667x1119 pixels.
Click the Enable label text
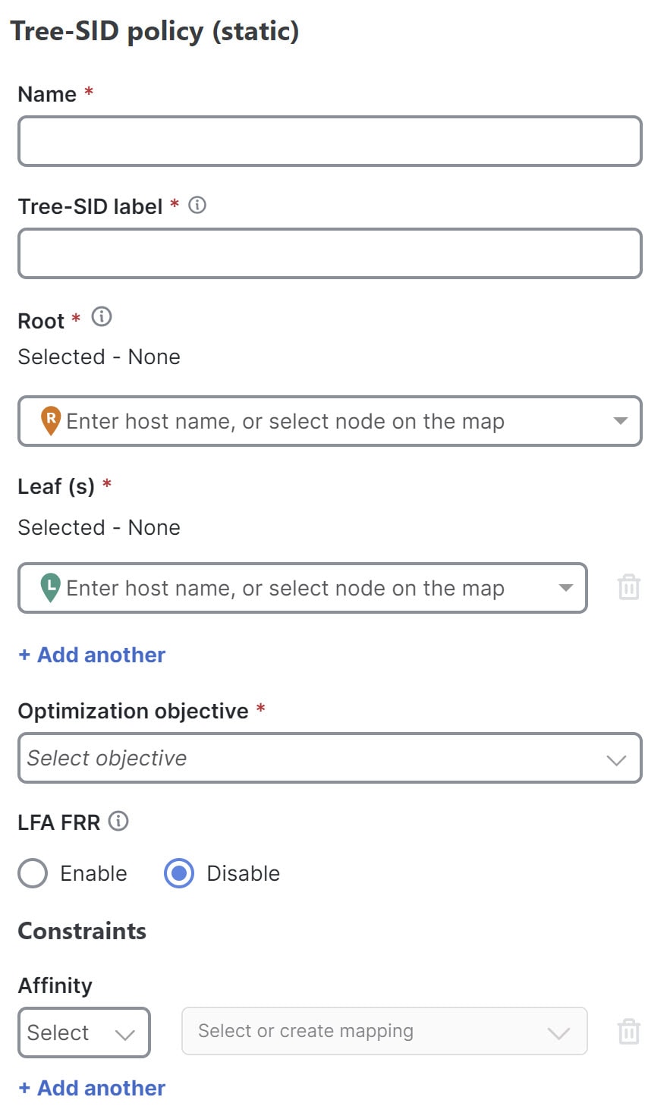tap(93, 873)
